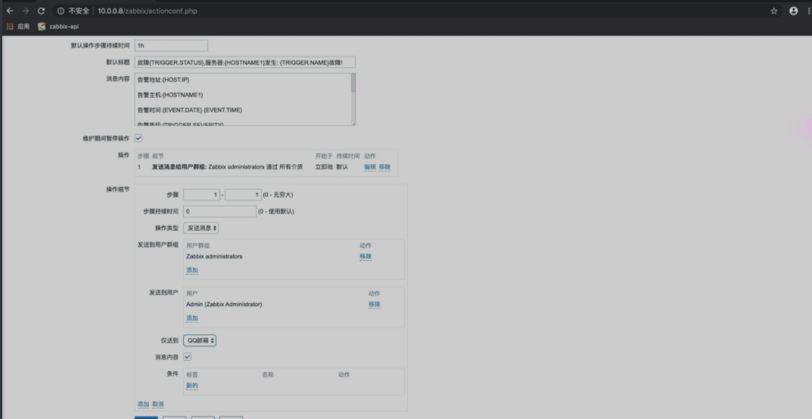Screen dimensions: 812x419
Task: Click the 告警时间 line in the message
Action: coord(190,110)
